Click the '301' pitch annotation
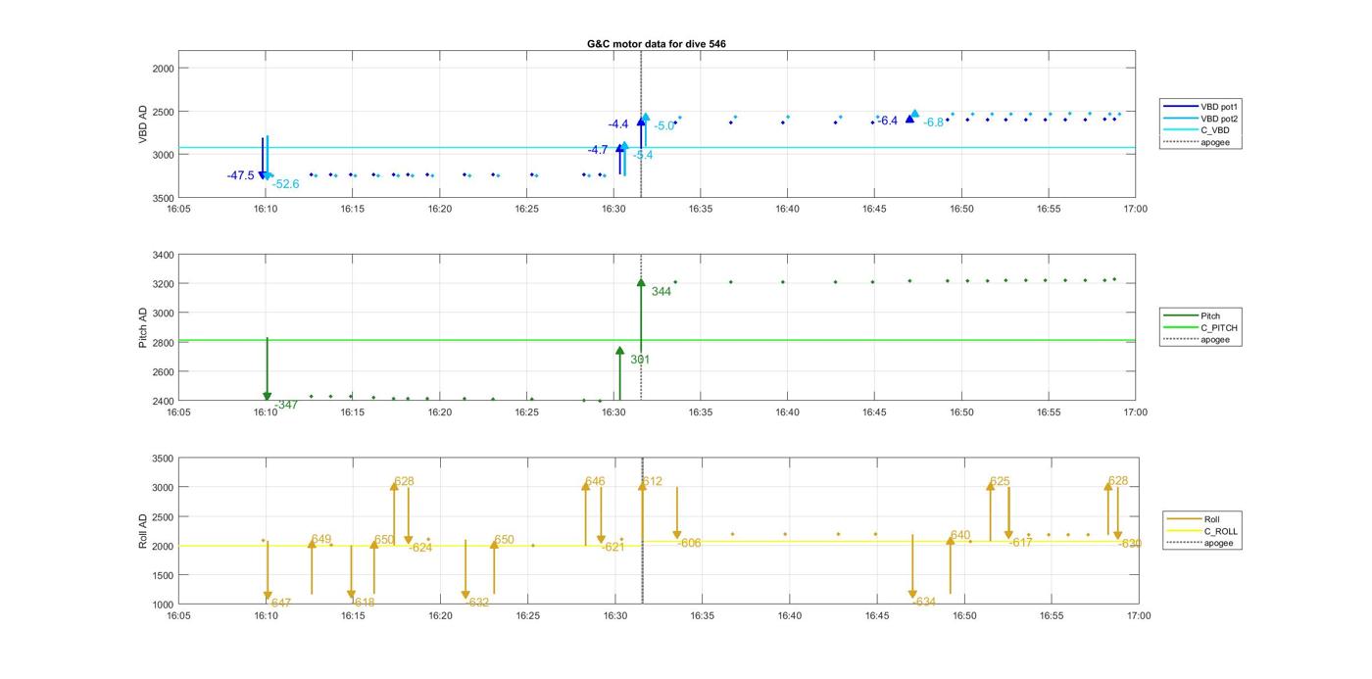Image resolution: width=1372 pixels, height=679 pixels. point(640,360)
